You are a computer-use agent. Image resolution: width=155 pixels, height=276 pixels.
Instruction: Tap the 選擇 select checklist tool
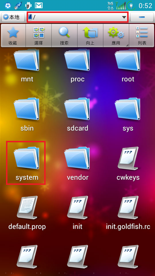39,36
